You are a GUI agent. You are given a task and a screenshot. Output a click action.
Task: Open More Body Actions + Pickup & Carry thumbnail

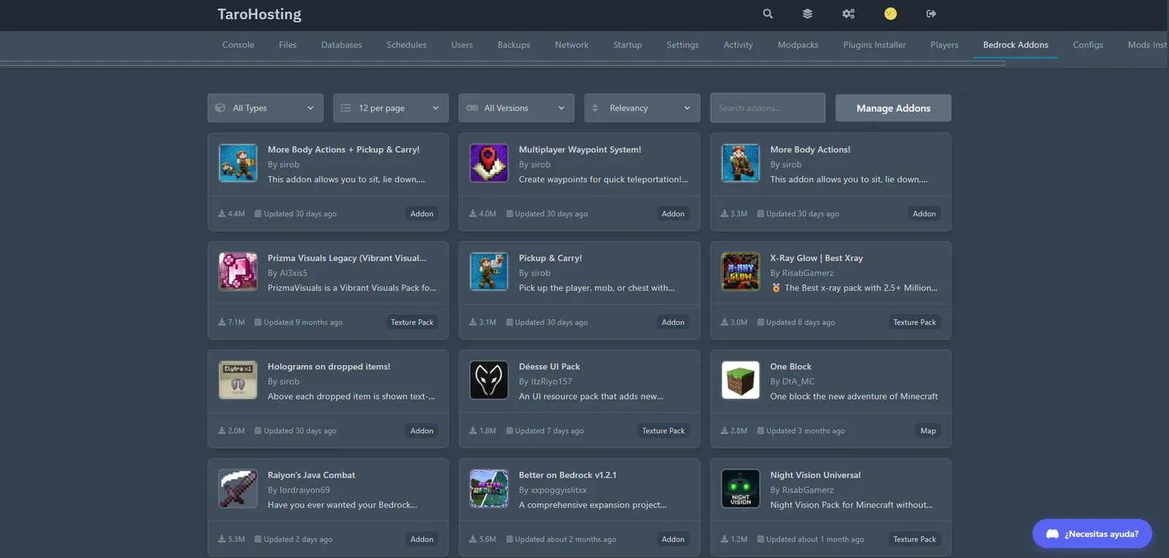pyautogui.click(x=238, y=163)
